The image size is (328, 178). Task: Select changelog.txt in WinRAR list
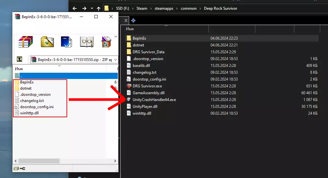(x=32, y=100)
